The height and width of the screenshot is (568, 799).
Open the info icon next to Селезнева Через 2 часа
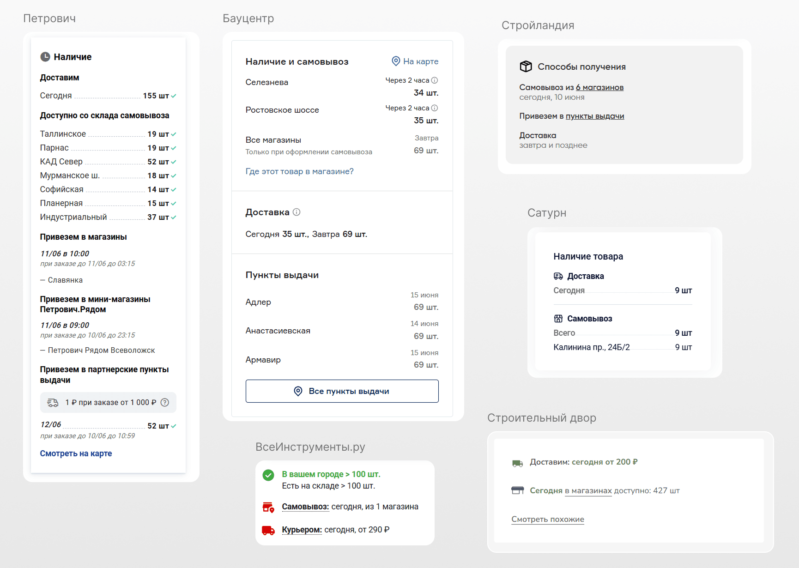435,80
